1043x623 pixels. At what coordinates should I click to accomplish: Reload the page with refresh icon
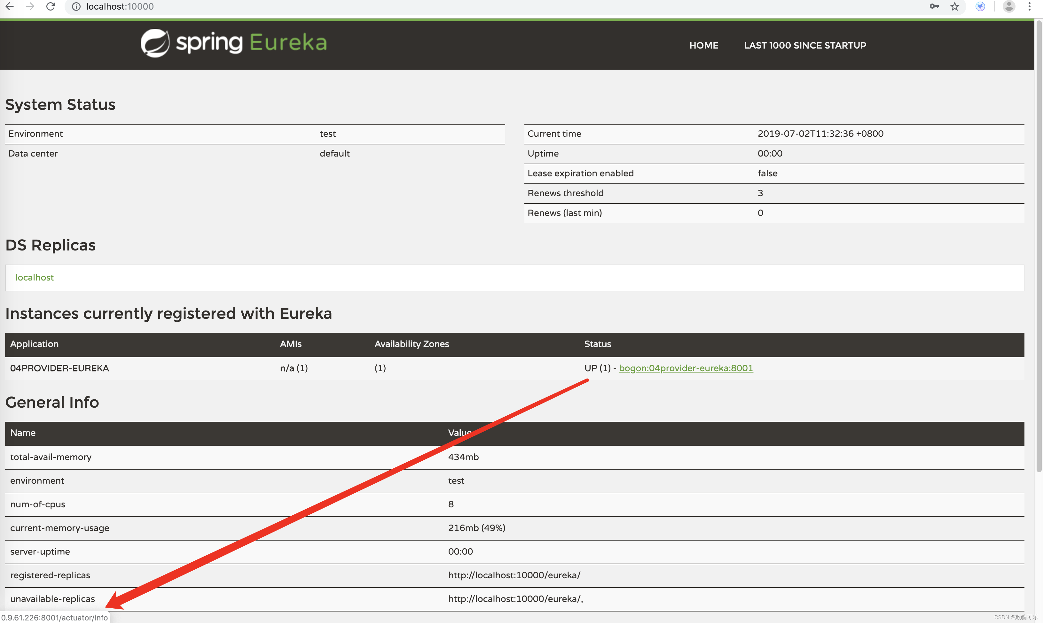pos(51,6)
